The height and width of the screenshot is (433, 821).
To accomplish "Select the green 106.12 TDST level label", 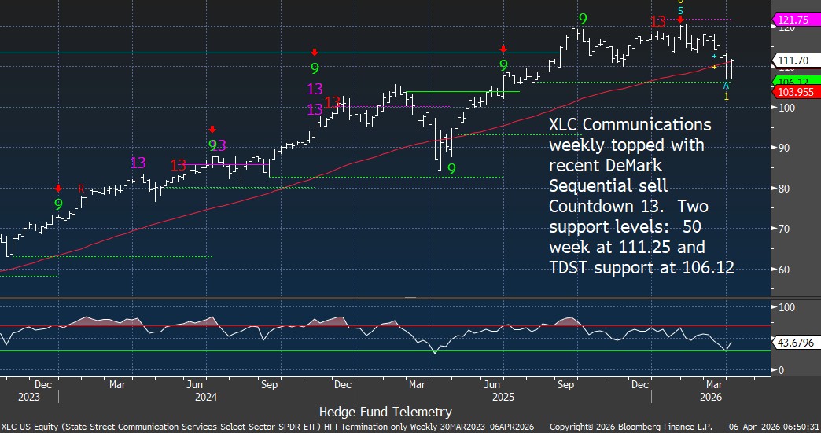I will click(796, 82).
